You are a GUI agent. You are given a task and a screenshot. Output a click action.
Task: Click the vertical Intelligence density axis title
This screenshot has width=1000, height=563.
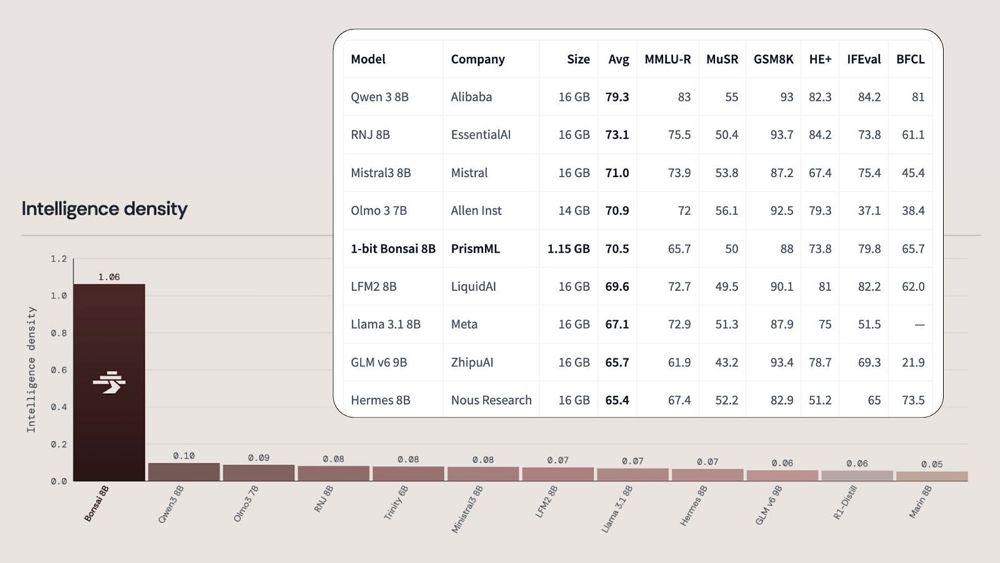pos(31,369)
